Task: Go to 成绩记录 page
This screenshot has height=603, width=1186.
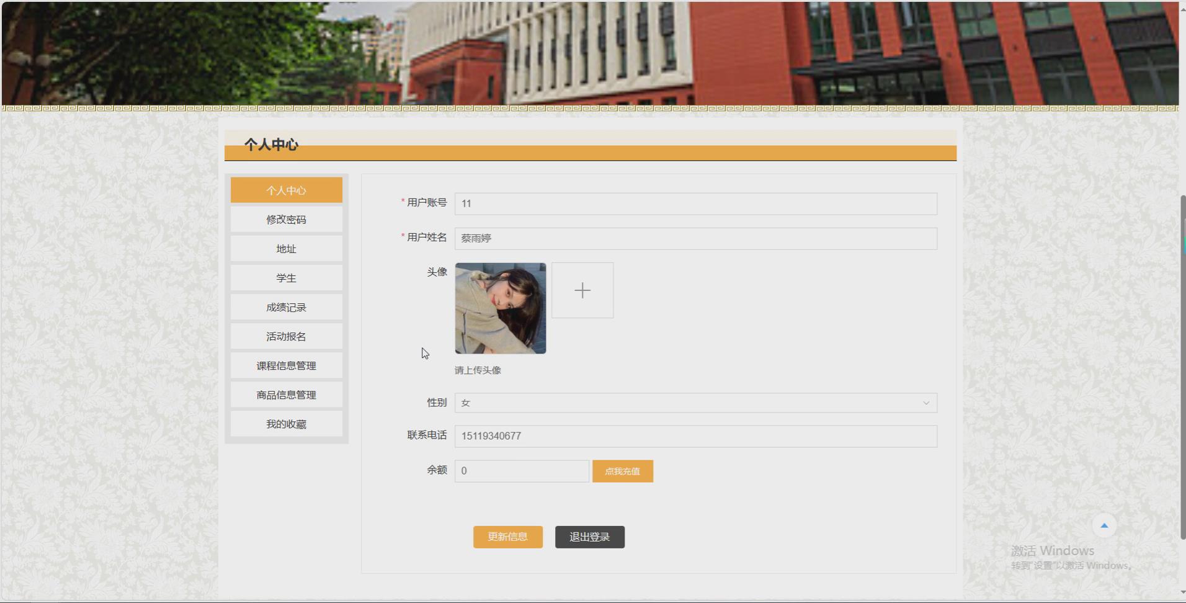Action: click(x=286, y=306)
